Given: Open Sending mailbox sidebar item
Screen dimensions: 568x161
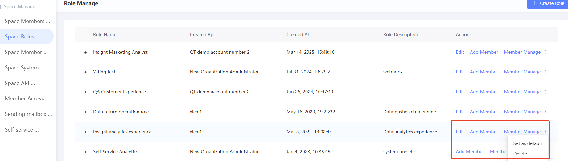Looking at the screenshot, I should point(28,114).
